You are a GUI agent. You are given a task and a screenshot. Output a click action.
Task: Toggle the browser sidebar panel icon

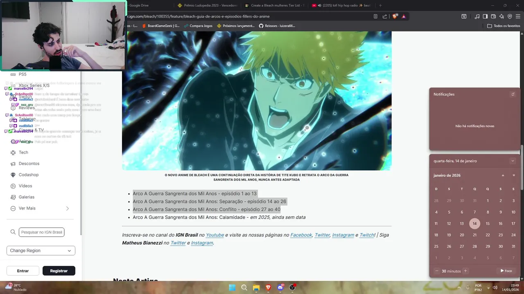[x=485, y=16]
